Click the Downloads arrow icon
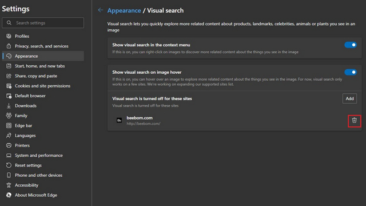 [x=9, y=105]
